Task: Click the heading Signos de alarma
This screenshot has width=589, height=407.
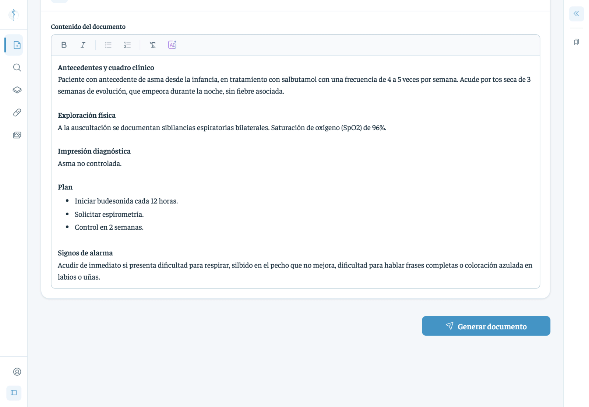Action: (x=85, y=253)
